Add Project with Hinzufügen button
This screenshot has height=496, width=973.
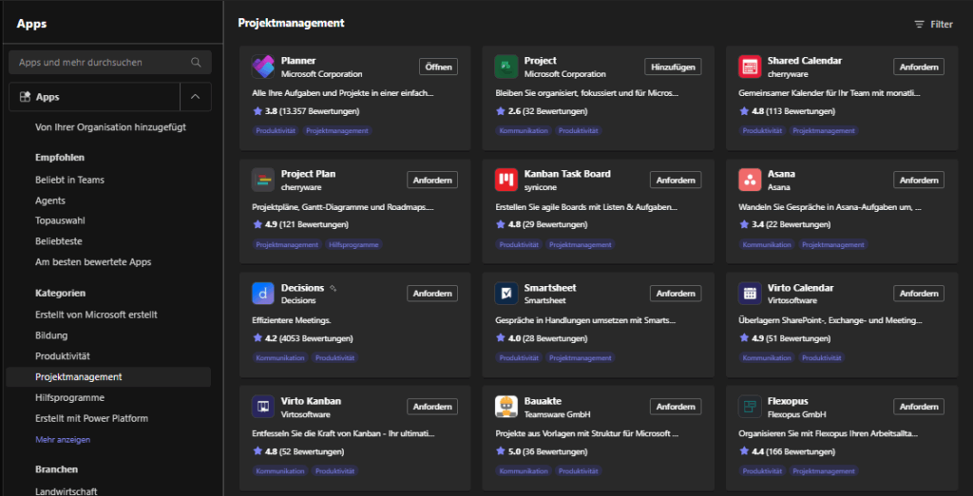[673, 67]
